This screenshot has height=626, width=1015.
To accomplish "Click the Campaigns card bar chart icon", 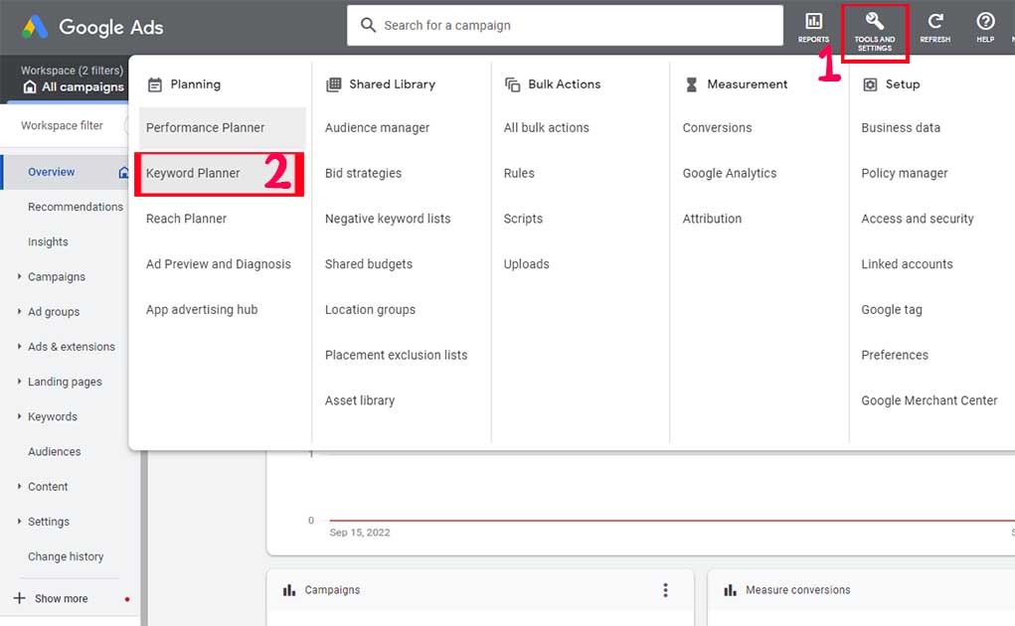I will point(288,590).
